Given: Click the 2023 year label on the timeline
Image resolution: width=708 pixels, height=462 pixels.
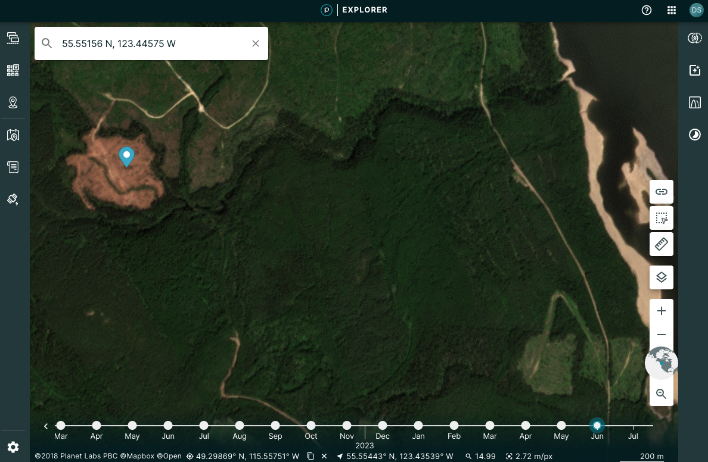Looking at the screenshot, I should click(364, 446).
